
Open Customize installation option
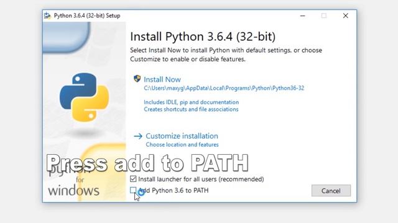coord(182,136)
